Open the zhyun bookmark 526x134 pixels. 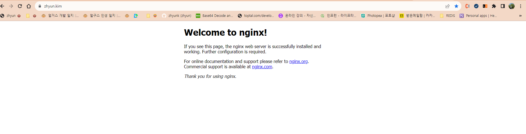point(10,16)
